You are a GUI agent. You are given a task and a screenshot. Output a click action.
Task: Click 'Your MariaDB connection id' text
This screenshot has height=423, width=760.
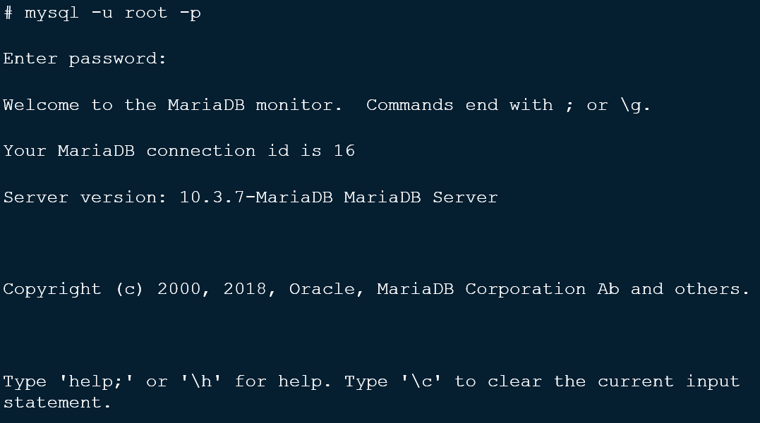click(146, 151)
